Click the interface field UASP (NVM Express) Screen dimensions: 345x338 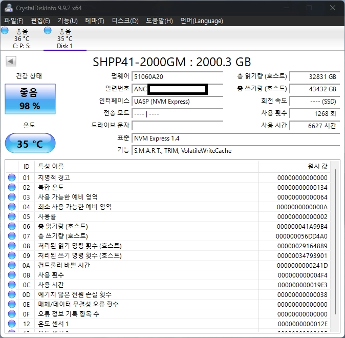pos(177,102)
